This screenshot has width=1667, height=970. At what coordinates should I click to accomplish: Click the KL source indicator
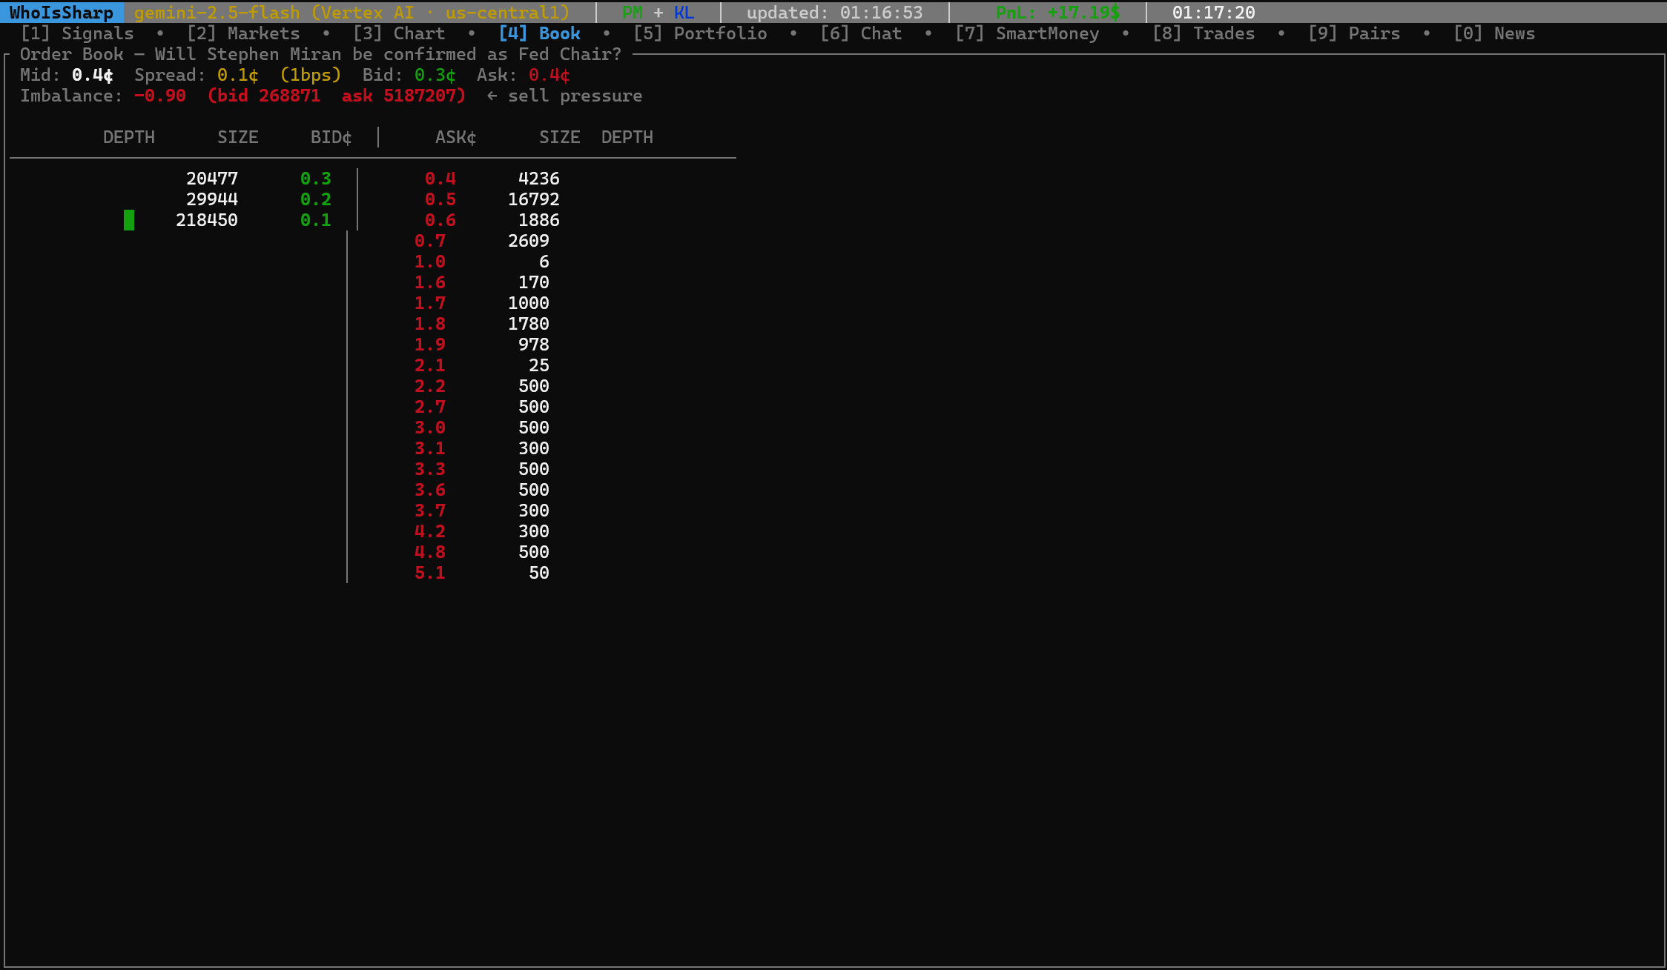[684, 13]
